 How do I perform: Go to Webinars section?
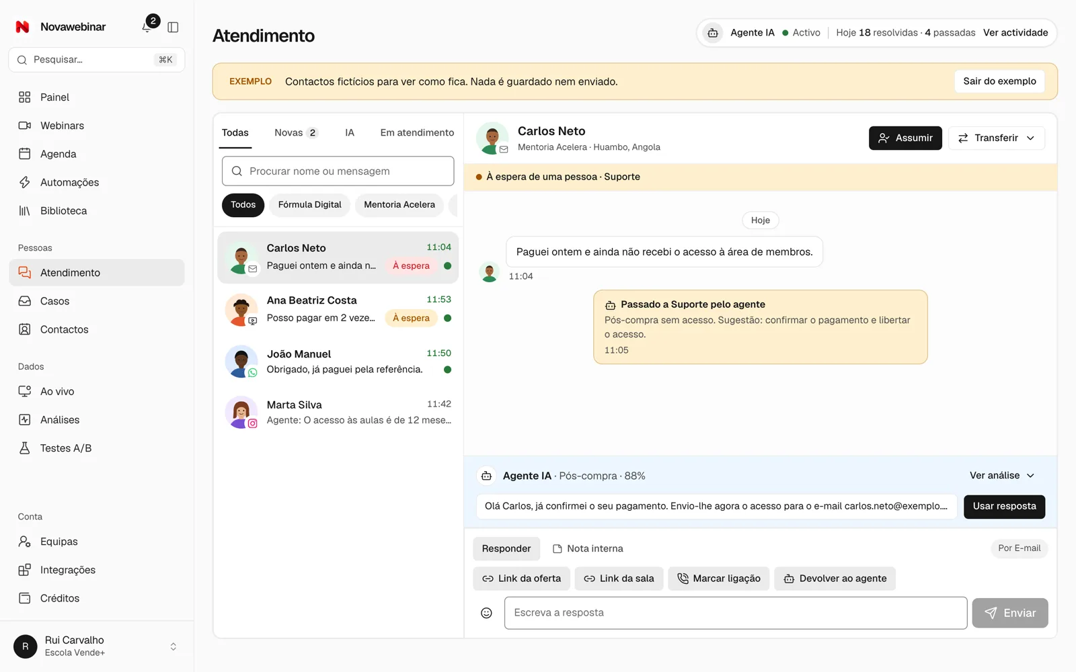pos(97,126)
